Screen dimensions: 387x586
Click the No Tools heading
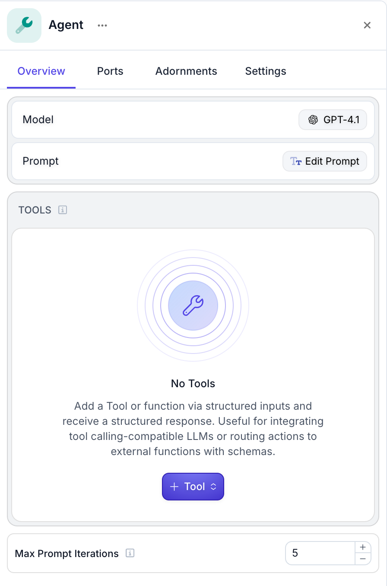point(193,383)
